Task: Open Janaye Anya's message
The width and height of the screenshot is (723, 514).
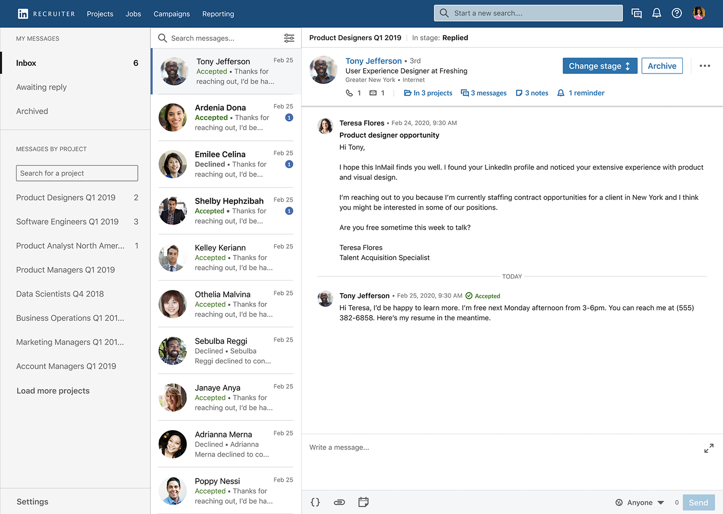Action: pyautogui.click(x=226, y=398)
